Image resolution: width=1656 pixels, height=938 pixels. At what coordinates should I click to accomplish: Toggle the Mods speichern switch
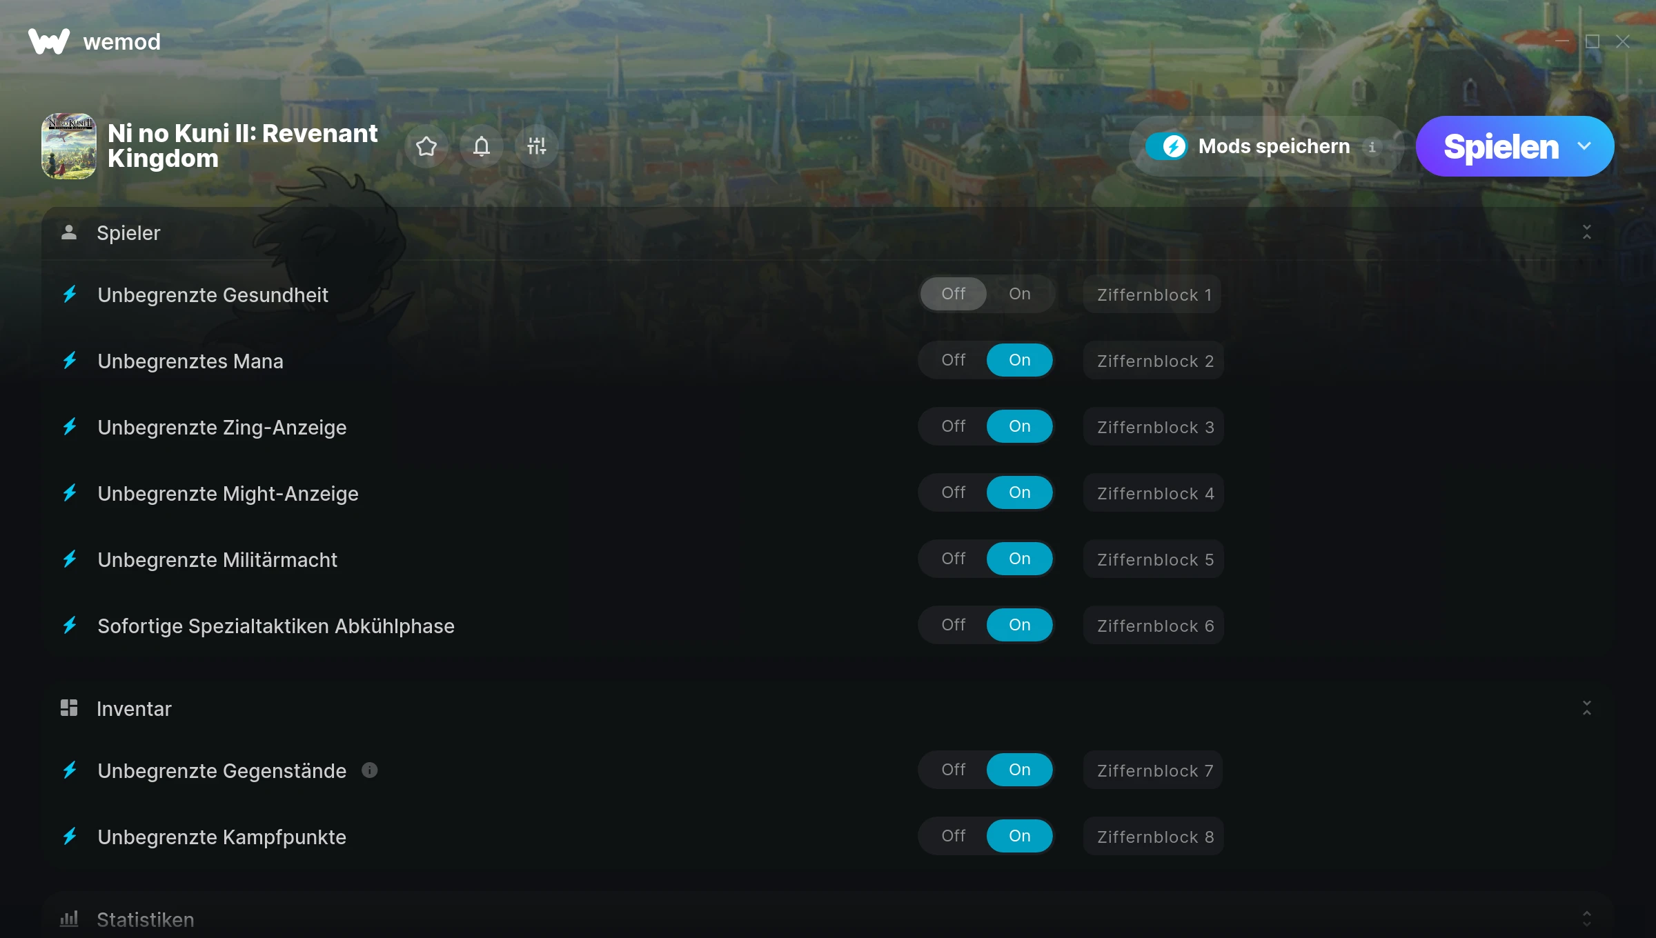click(x=1167, y=146)
